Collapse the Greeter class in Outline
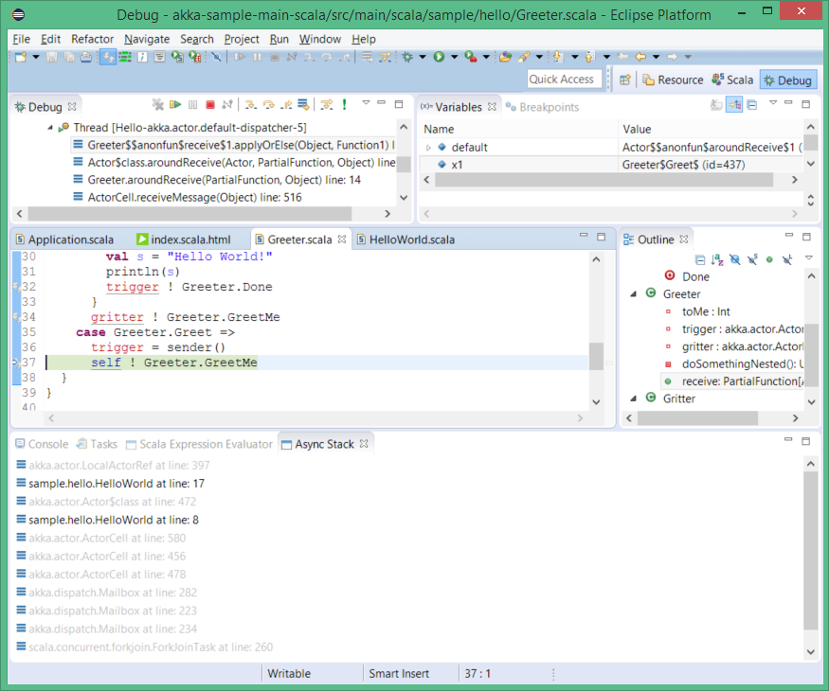 [x=633, y=294]
